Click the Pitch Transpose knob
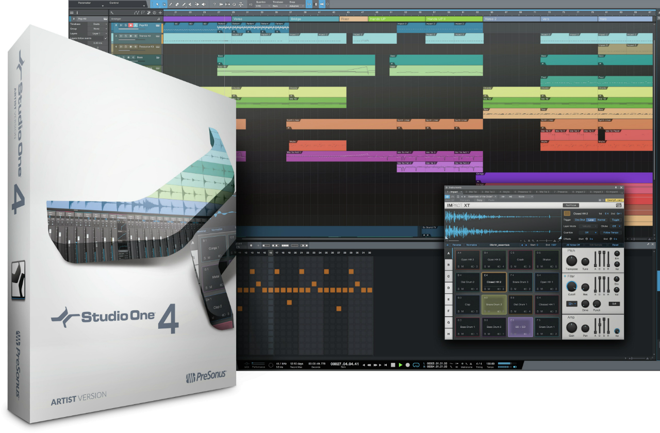 pyautogui.click(x=572, y=260)
